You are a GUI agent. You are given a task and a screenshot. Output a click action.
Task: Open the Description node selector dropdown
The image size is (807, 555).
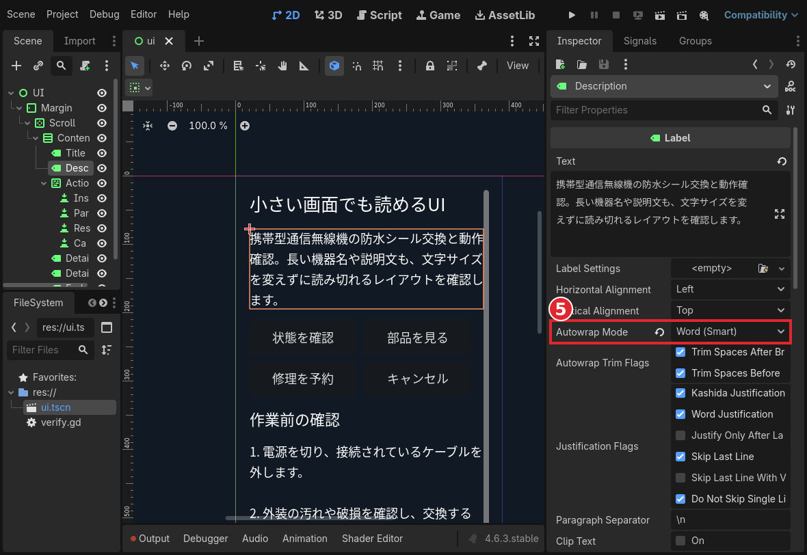coord(664,86)
